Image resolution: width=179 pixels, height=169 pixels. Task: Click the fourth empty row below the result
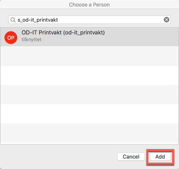click(89, 114)
